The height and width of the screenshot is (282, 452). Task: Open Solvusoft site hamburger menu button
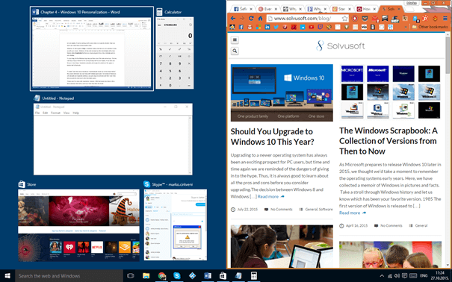pyautogui.click(x=235, y=40)
